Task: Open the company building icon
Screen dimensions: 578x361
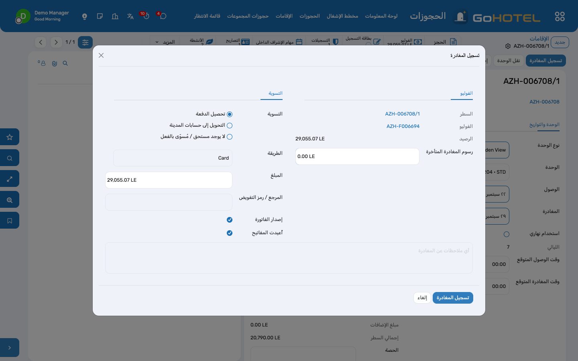Action: (x=115, y=16)
